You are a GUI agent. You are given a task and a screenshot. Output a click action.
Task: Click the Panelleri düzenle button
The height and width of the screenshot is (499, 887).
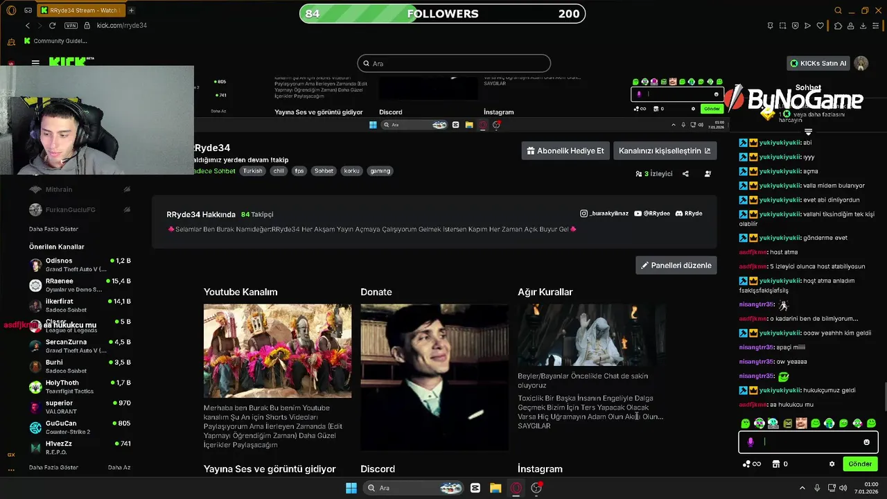(676, 265)
